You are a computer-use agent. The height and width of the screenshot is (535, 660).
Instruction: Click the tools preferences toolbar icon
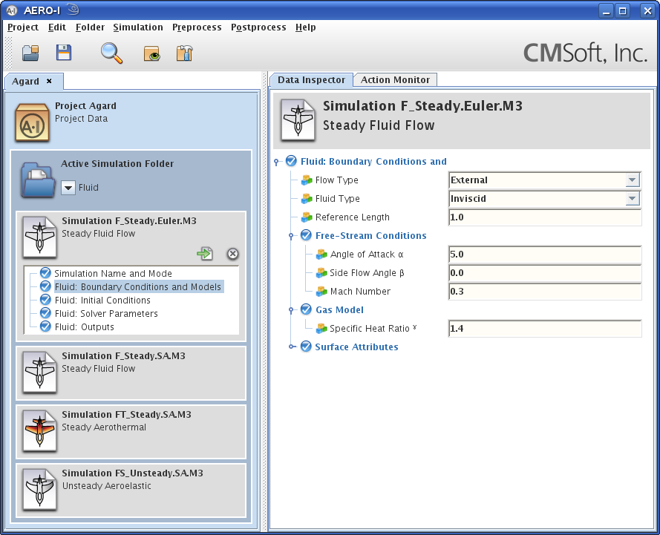(x=184, y=53)
